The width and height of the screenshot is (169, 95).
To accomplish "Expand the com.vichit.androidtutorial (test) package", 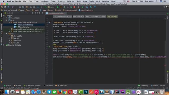I will click(x=9, y=32).
